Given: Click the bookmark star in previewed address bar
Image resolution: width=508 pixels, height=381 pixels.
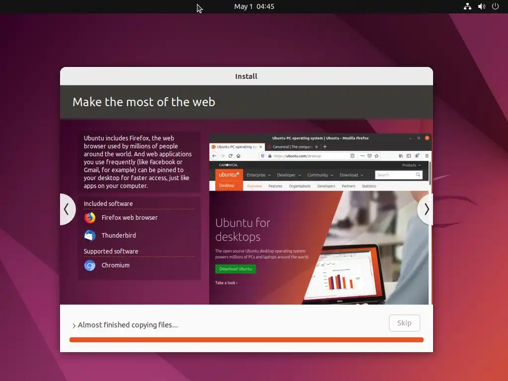Looking at the screenshot, I should pyautogui.click(x=377, y=156).
